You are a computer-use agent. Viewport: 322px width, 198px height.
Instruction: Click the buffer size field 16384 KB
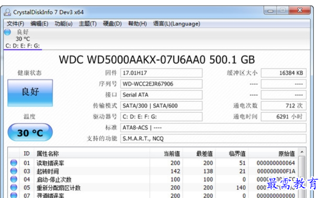pos(284,73)
